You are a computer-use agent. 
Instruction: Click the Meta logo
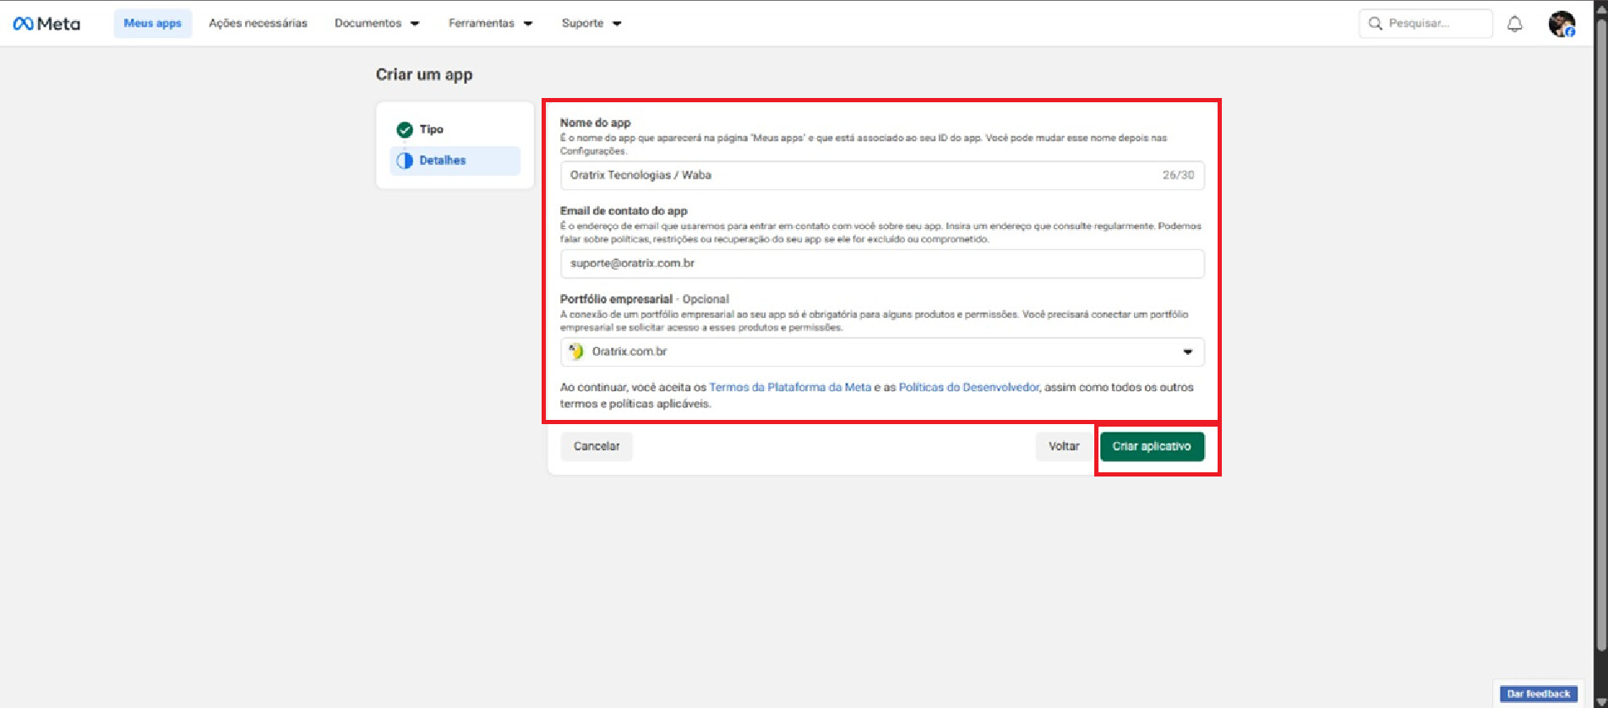pyautogui.click(x=46, y=24)
